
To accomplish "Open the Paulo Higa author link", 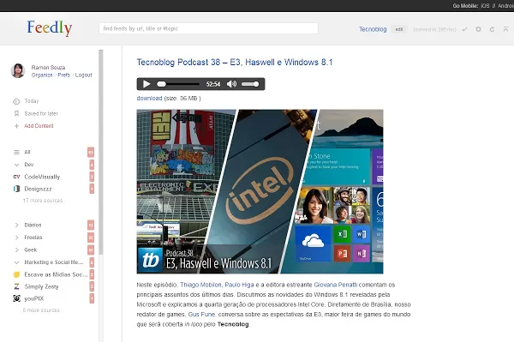I will (239, 285).
